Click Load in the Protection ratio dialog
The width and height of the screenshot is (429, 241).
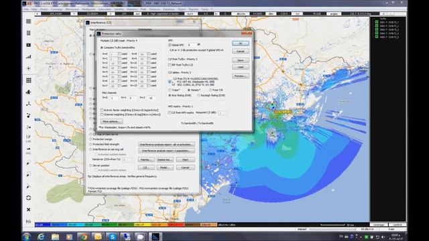pos(240,67)
